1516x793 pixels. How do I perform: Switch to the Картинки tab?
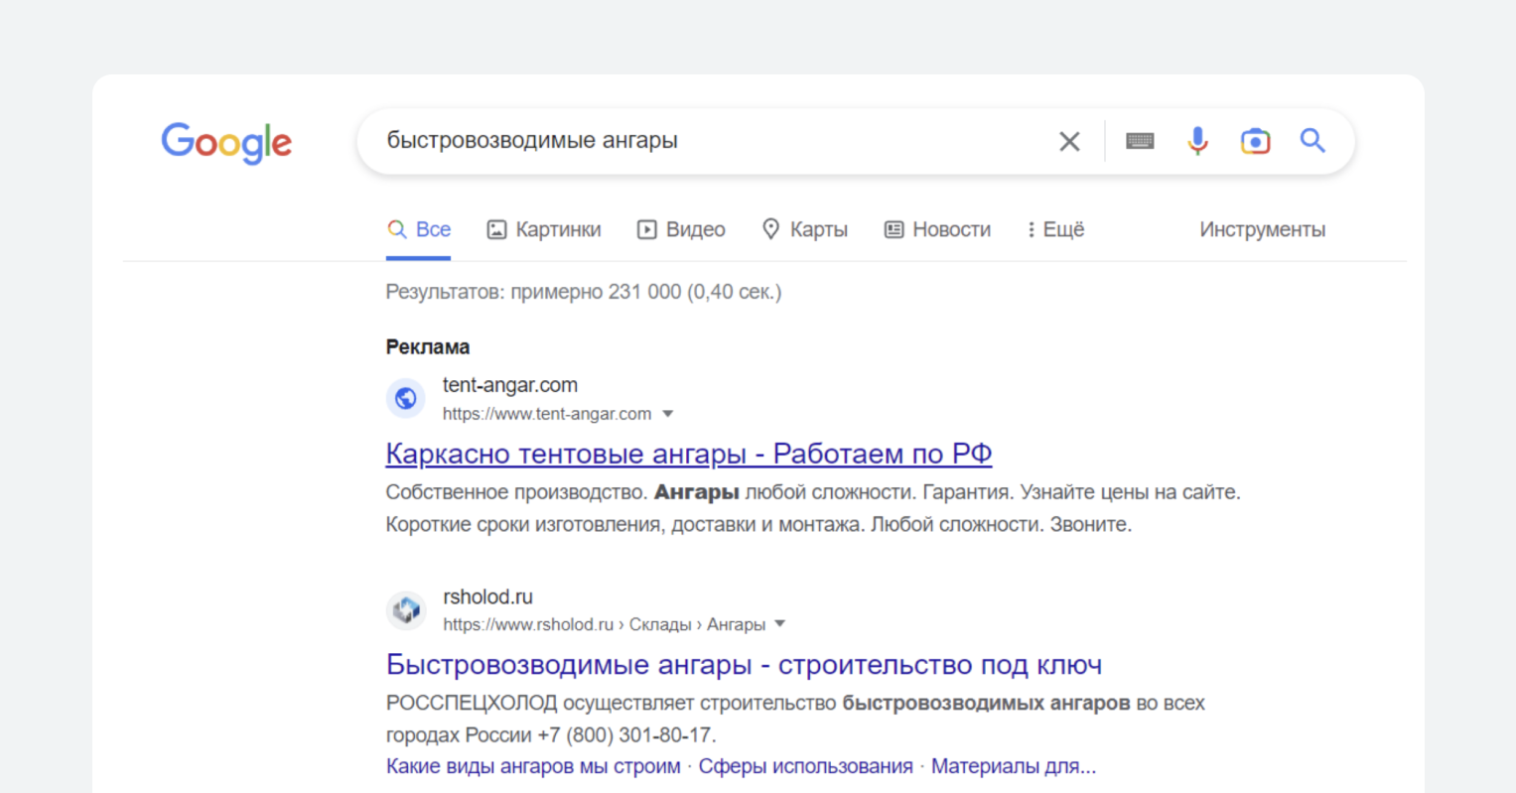click(x=544, y=229)
